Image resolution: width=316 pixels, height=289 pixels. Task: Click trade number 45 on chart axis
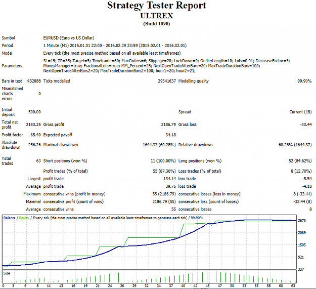(x=208, y=286)
